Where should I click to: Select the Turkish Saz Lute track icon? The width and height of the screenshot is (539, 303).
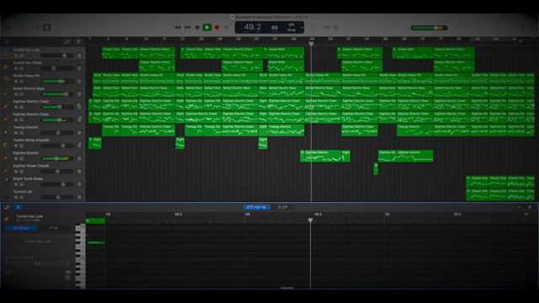pos(6,53)
